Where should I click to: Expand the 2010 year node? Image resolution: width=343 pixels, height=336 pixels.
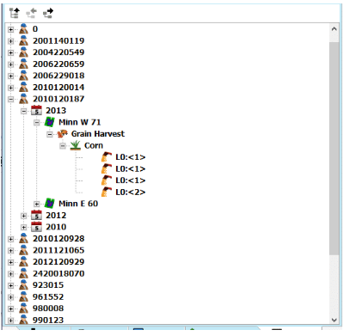24,227
